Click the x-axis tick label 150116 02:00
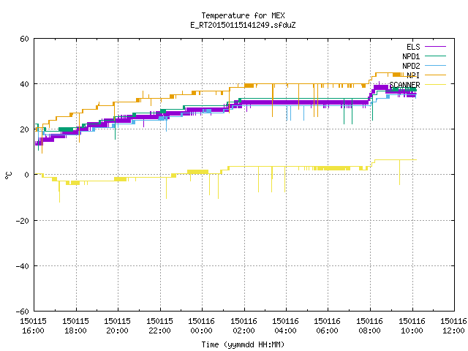This screenshot has height=351, width=468. 244,326
